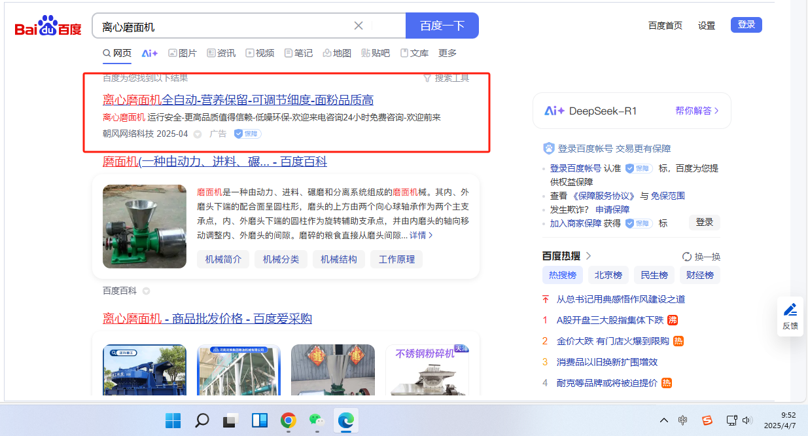Refresh hot search list with 换一换
The height and width of the screenshot is (436, 808).
click(701, 257)
